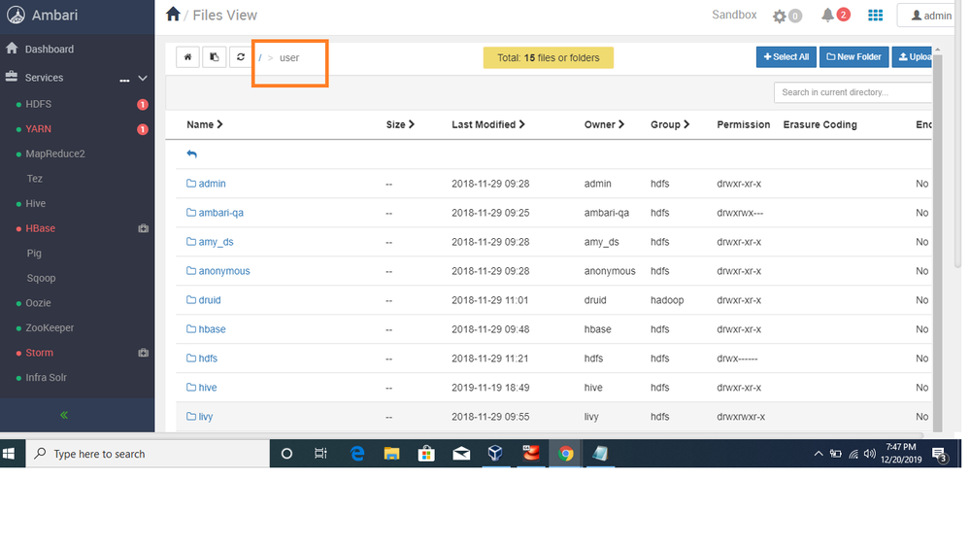Open the Storm service

39,353
